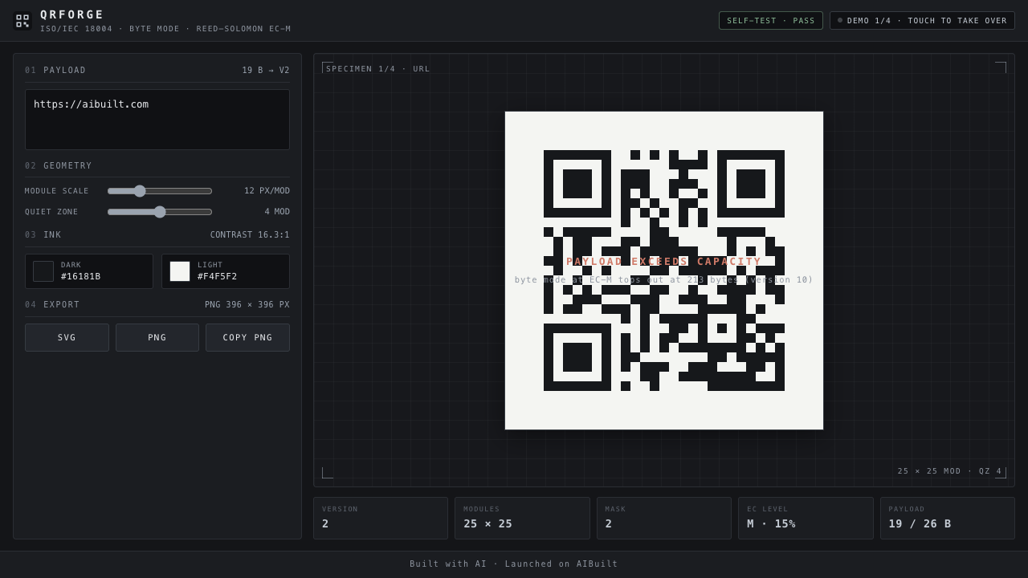Click the EC Level M · 15% card
The width and height of the screenshot is (1028, 578).
point(806,518)
